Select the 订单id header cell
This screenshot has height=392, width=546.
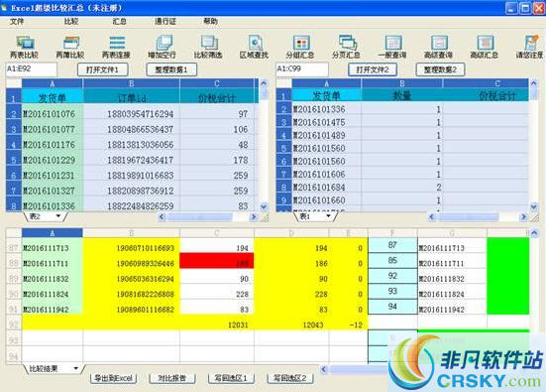[132, 96]
